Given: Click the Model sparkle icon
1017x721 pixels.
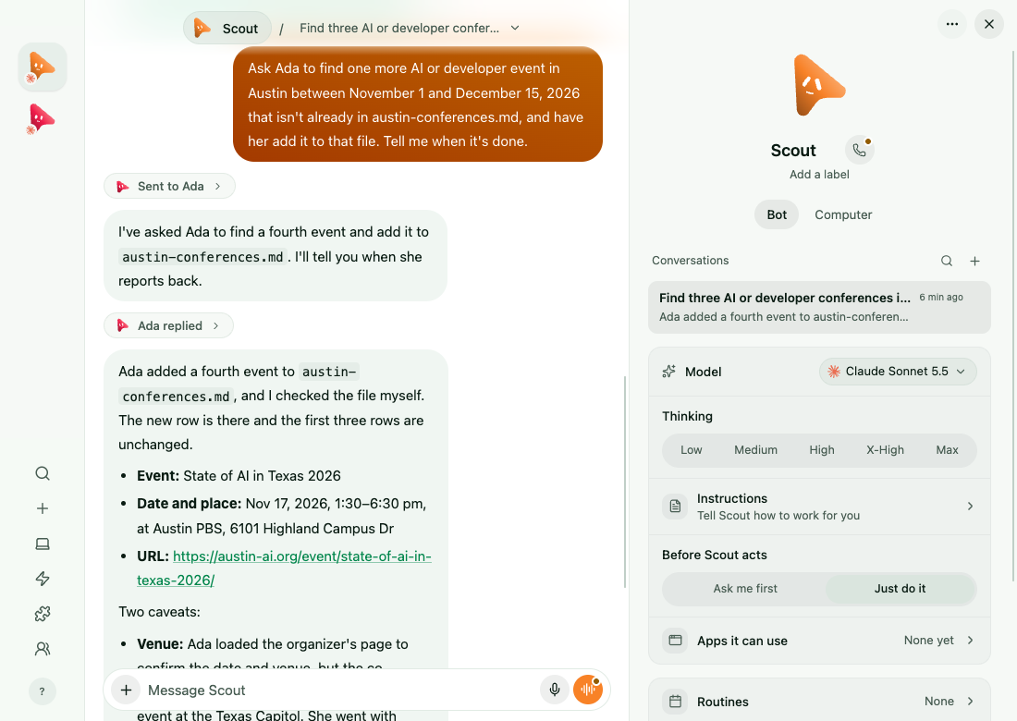Looking at the screenshot, I should 668,372.
